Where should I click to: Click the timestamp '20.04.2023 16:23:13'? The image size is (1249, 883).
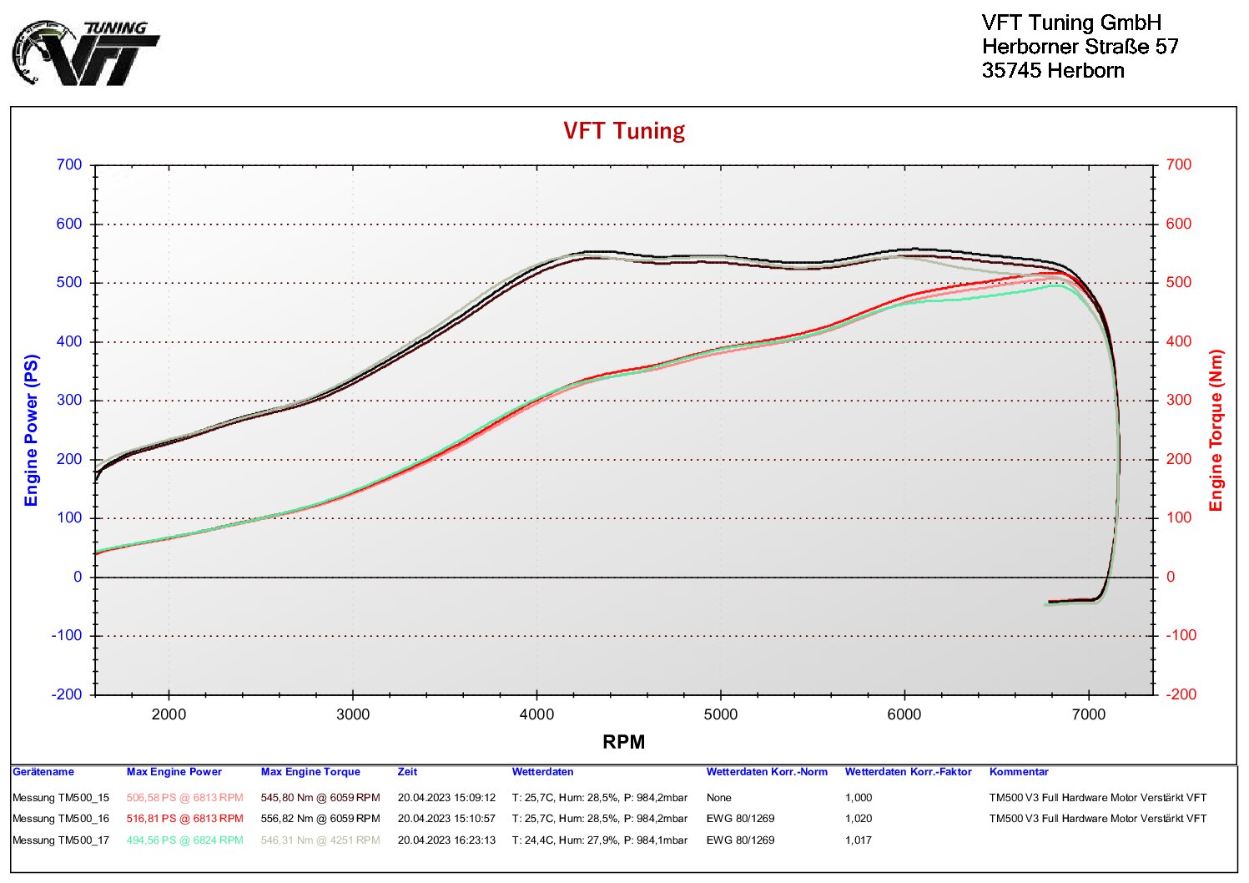(x=446, y=840)
